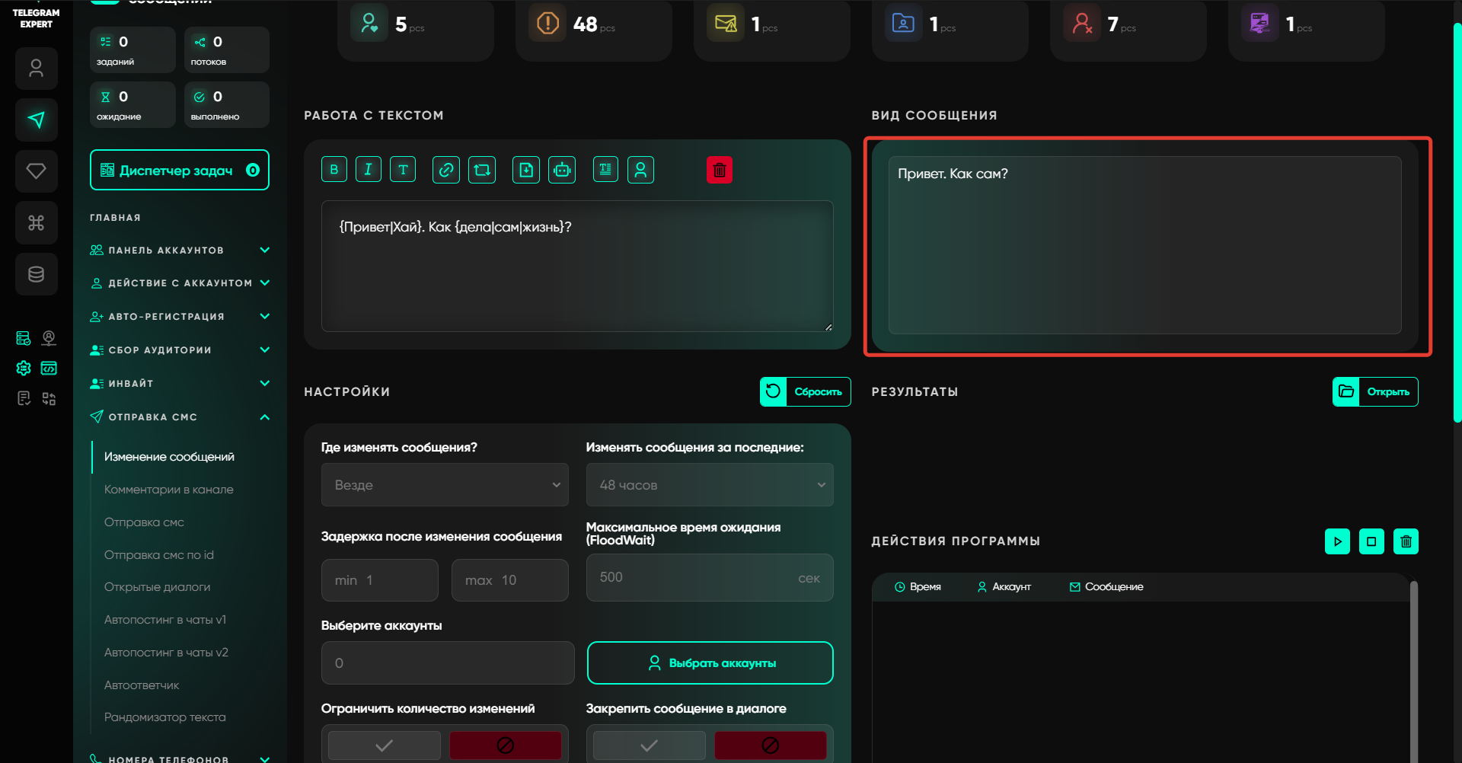Screen dimensions: 1462x763
Task: Click the 'Выбрать аккаунты' button
Action: 710,663
